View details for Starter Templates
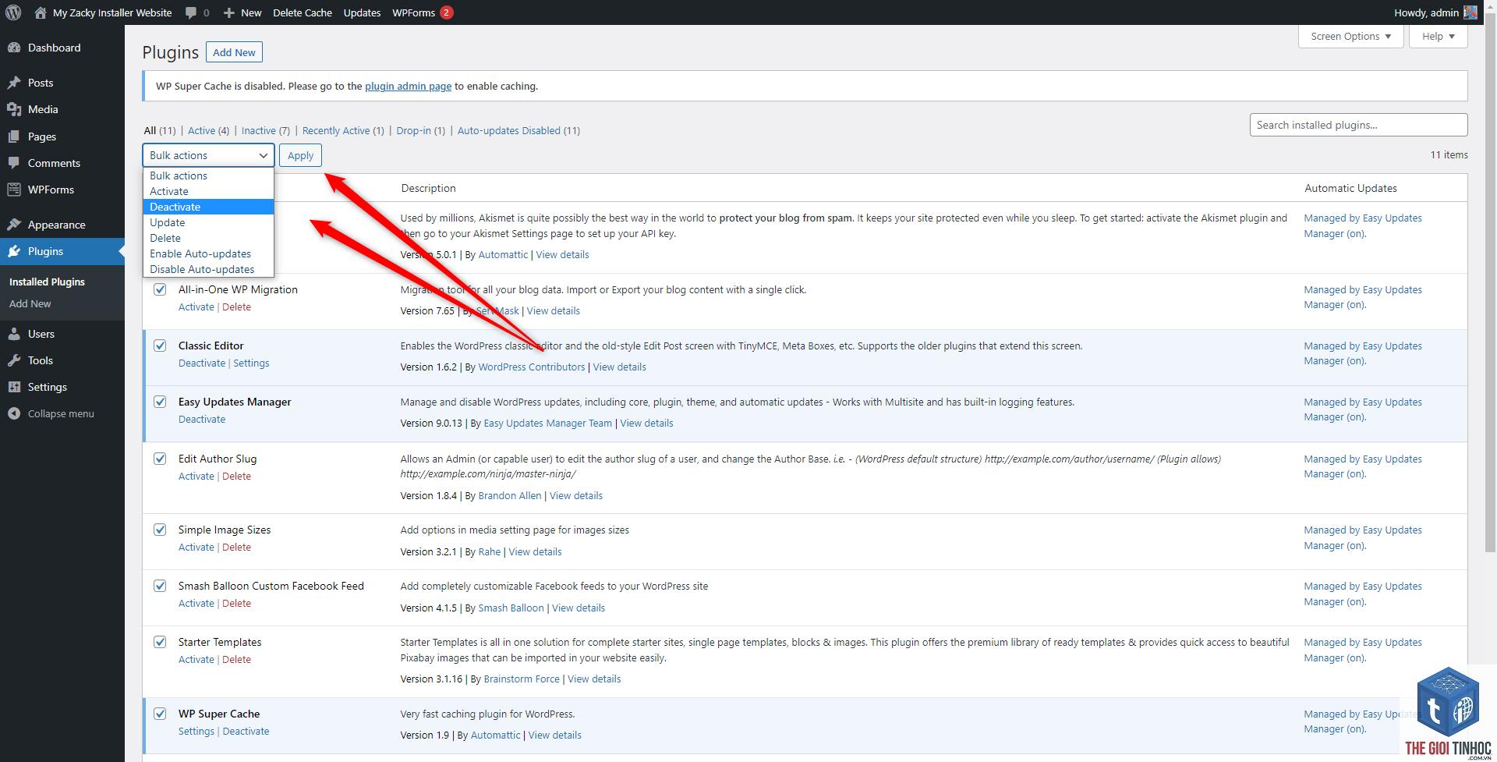This screenshot has height=762, width=1497. click(594, 679)
